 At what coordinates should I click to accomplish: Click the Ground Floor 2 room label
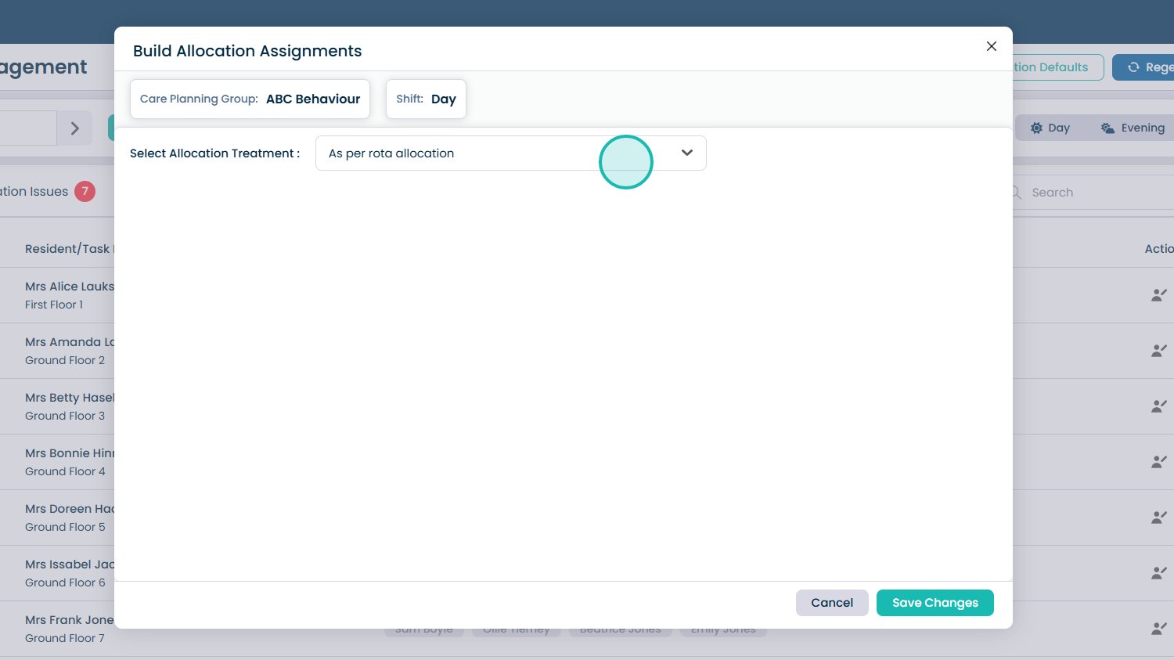(65, 360)
